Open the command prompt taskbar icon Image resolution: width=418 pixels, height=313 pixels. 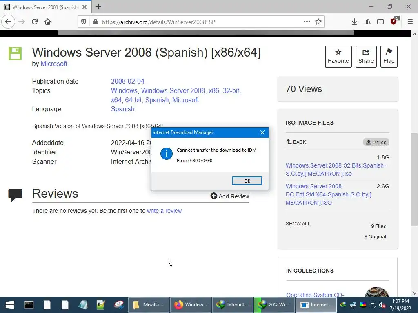click(x=29, y=305)
